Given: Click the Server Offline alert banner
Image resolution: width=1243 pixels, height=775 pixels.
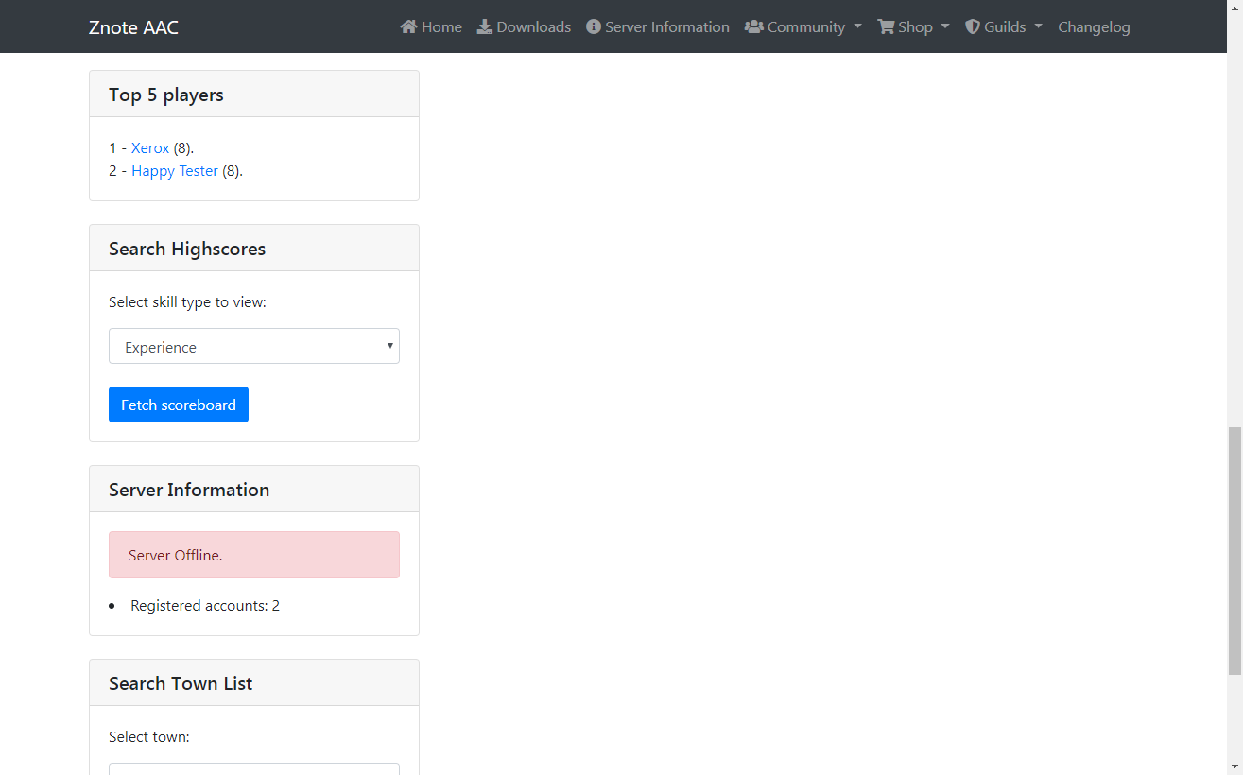Looking at the screenshot, I should coord(253,555).
